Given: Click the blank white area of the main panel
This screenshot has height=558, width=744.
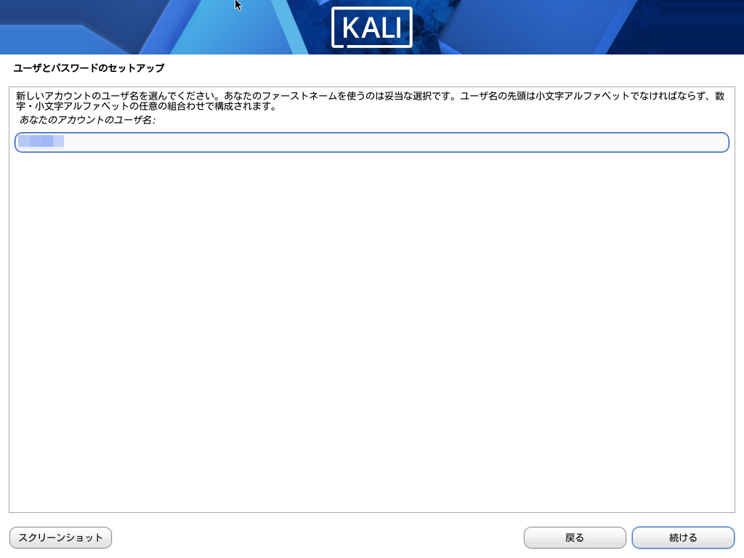Looking at the screenshot, I should pos(371,332).
